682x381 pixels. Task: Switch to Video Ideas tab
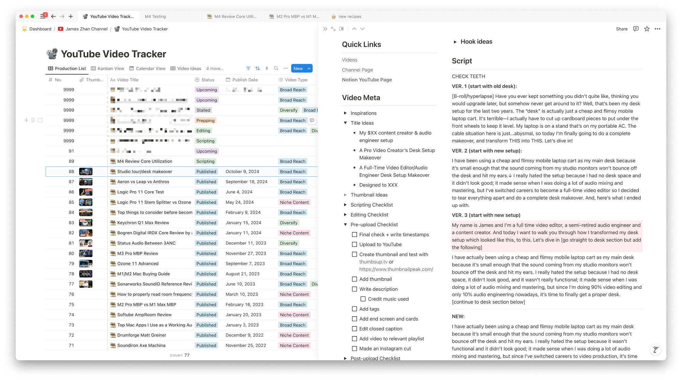pyautogui.click(x=186, y=68)
